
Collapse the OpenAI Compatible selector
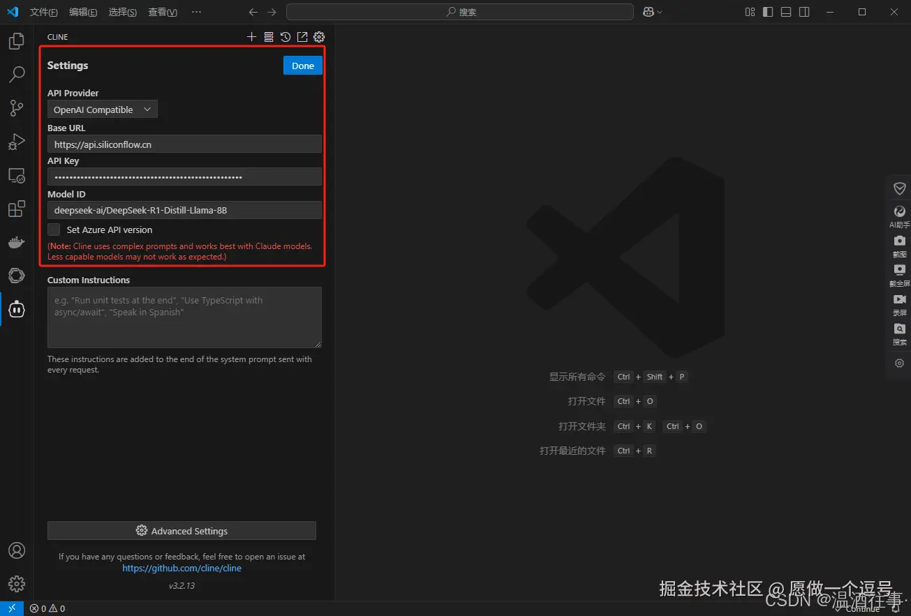pos(147,109)
